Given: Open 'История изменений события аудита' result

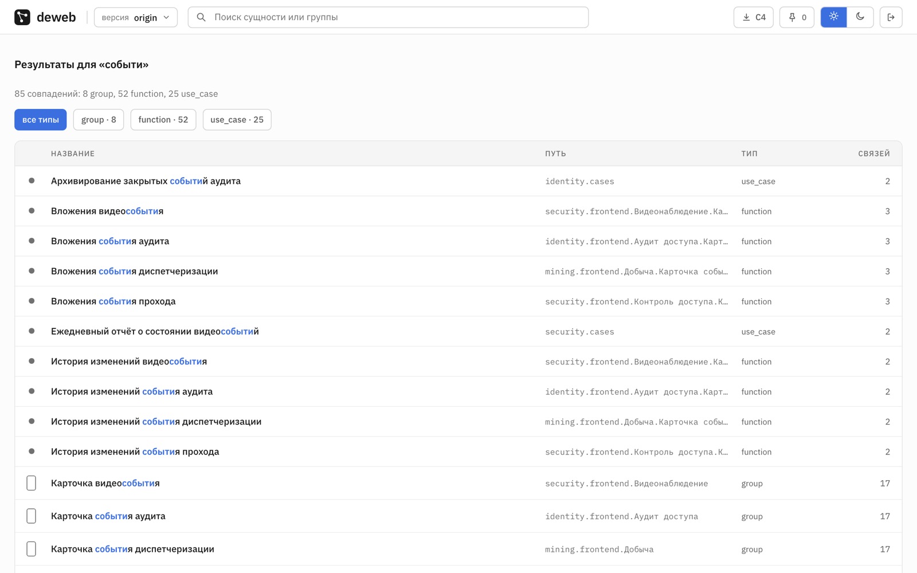Looking at the screenshot, I should click(x=458, y=392).
